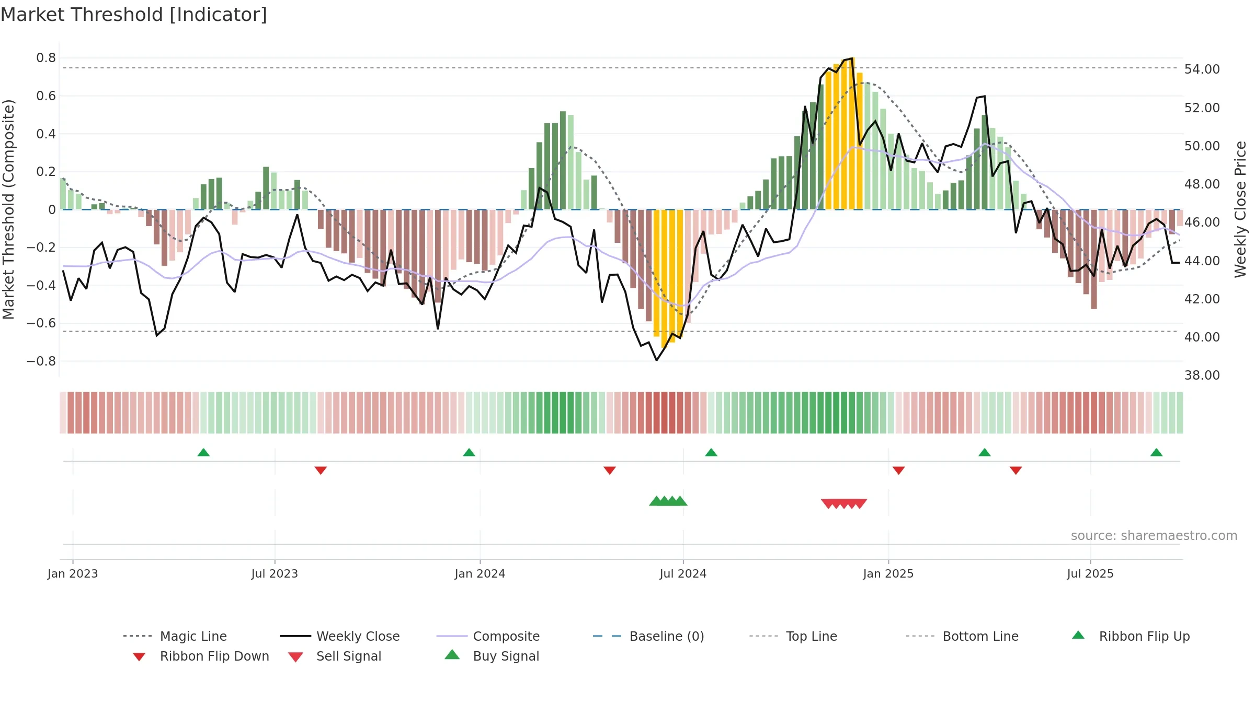Click the 50.00 price axis label
The image size is (1255, 705).
pyautogui.click(x=1202, y=146)
